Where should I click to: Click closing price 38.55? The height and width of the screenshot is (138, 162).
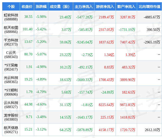[28, 17]
